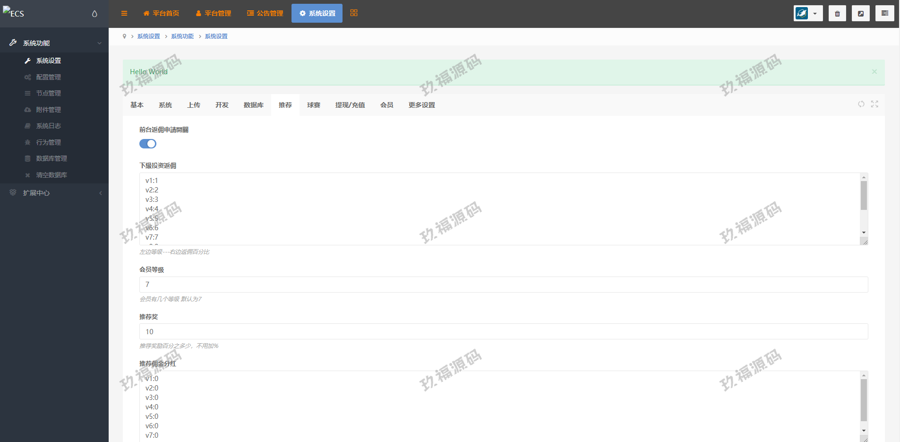
Task: Click the refresh icon in tab bar
Action: click(861, 104)
